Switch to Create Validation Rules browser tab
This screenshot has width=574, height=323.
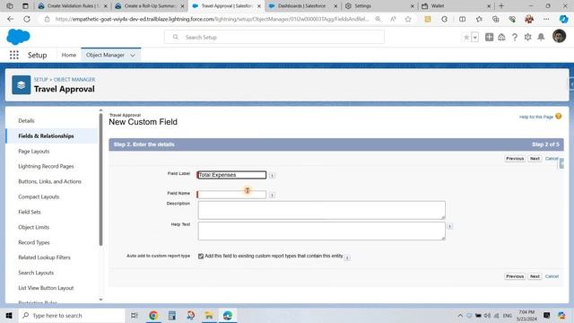tap(73, 6)
